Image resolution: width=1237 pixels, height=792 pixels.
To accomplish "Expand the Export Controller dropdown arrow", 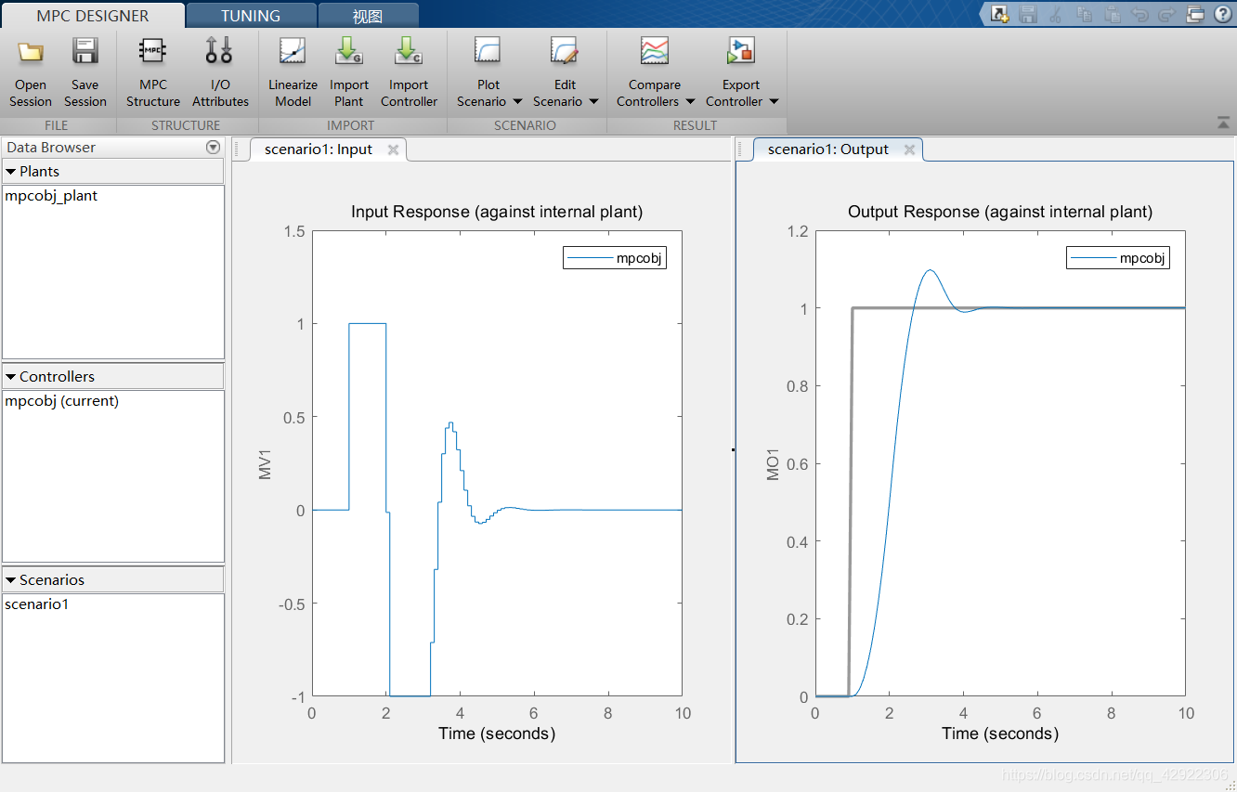I will point(774,102).
